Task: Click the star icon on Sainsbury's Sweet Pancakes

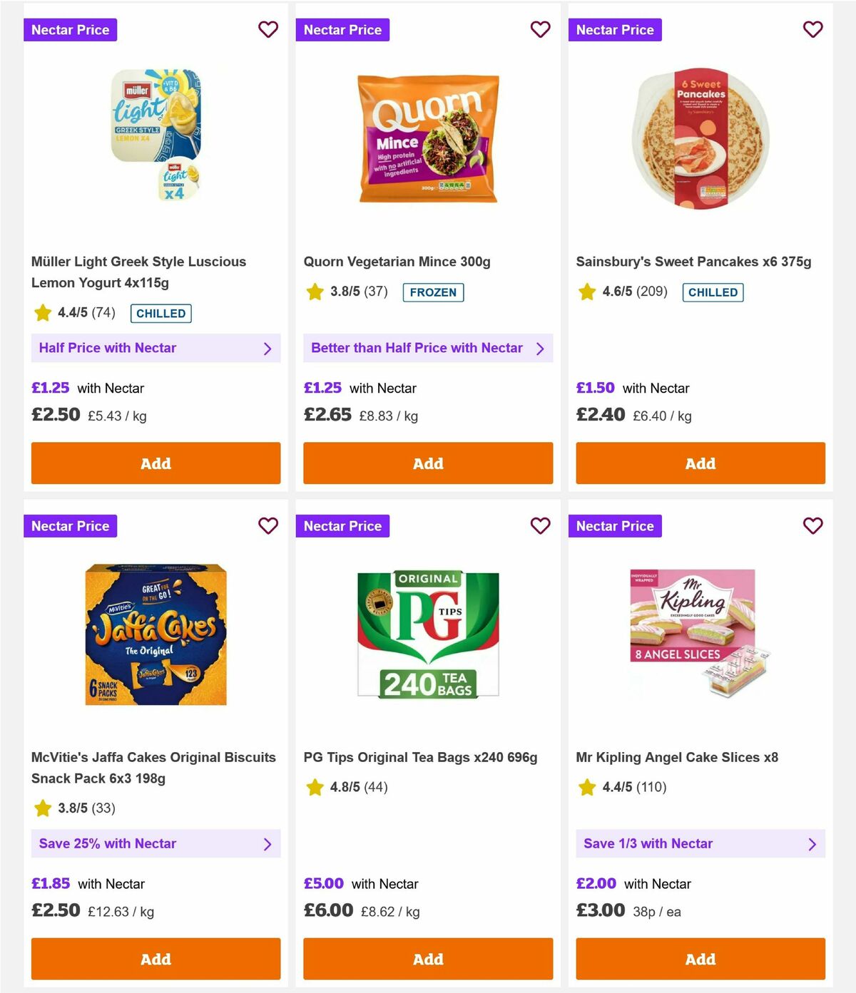Action: (586, 292)
